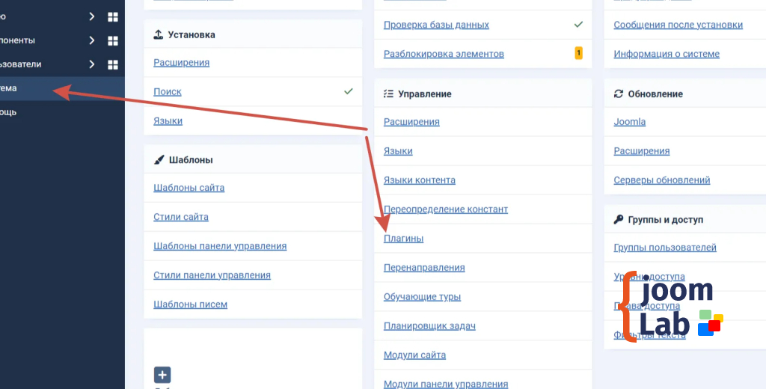Expand the Components sidebar submenu arrow
The image size is (766, 389).
(x=91, y=40)
